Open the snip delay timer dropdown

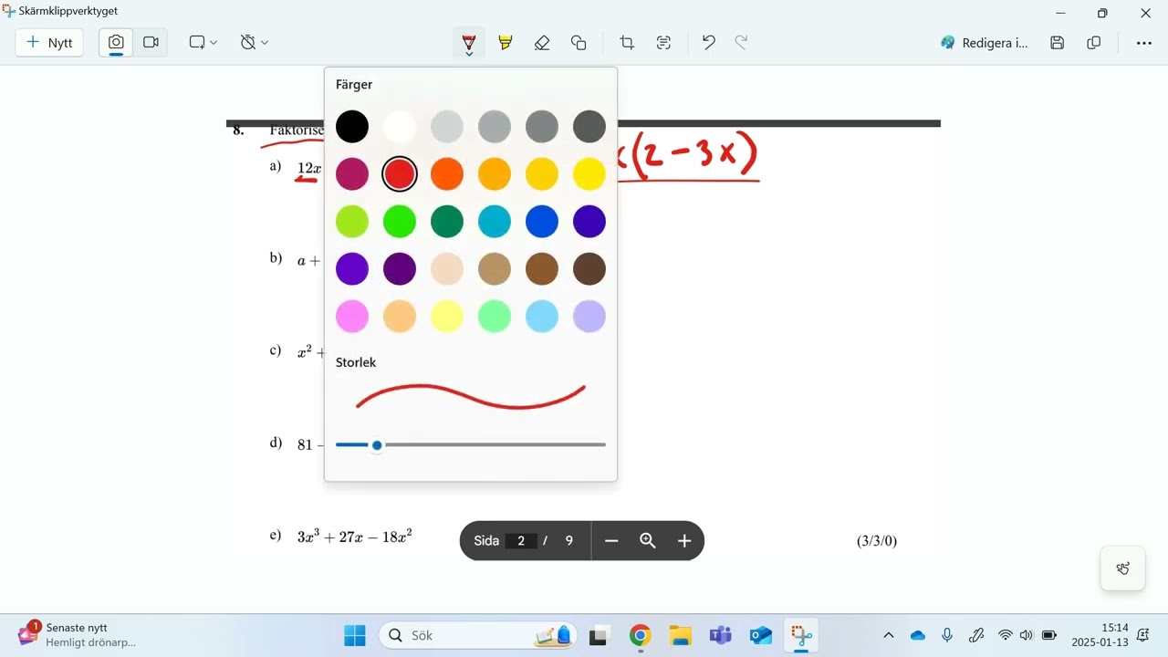254,43
